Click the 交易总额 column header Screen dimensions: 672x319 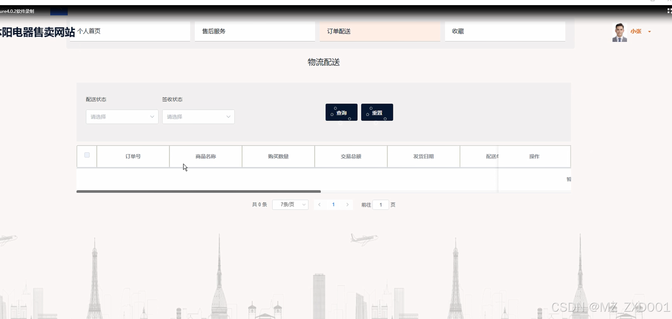pyautogui.click(x=351, y=157)
